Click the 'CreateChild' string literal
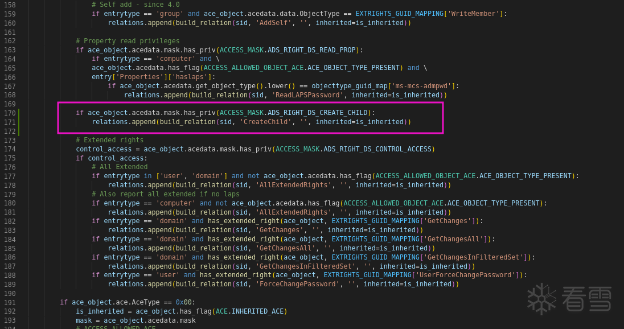 (x=265, y=122)
